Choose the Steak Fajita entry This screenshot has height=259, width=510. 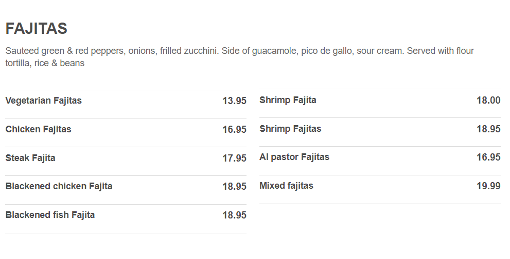[x=30, y=158]
